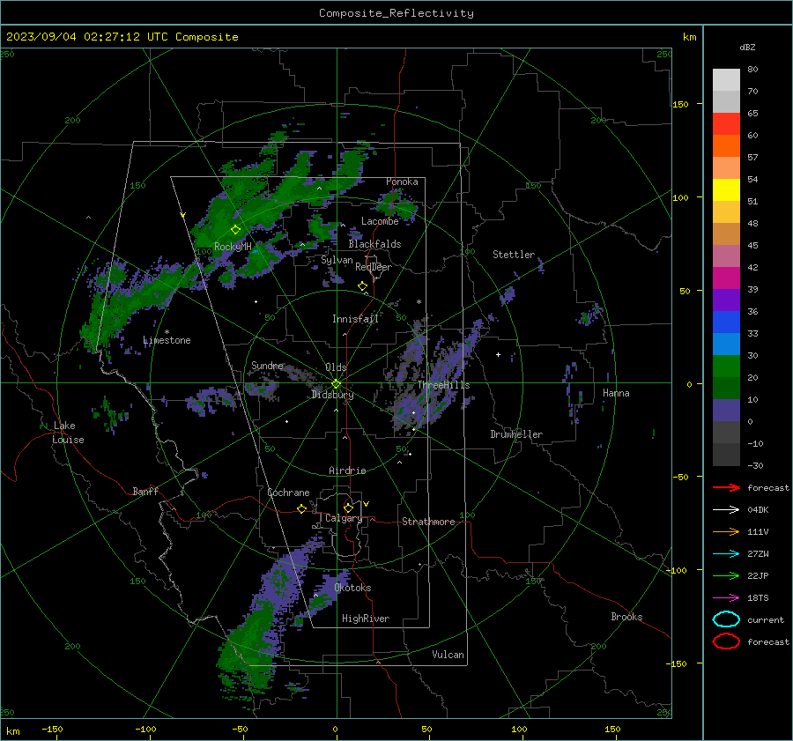Click the Olds town label
The height and width of the screenshot is (741, 793).
(336, 367)
